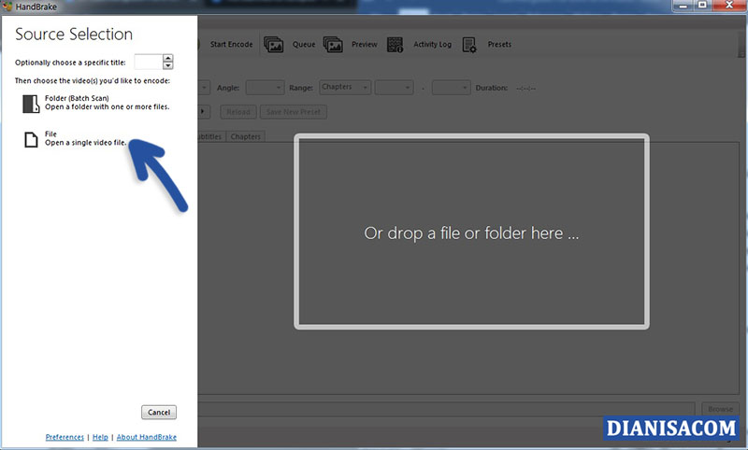This screenshot has height=450, width=748.
Task: Click the Queue icon in toolbar
Action: 274,44
